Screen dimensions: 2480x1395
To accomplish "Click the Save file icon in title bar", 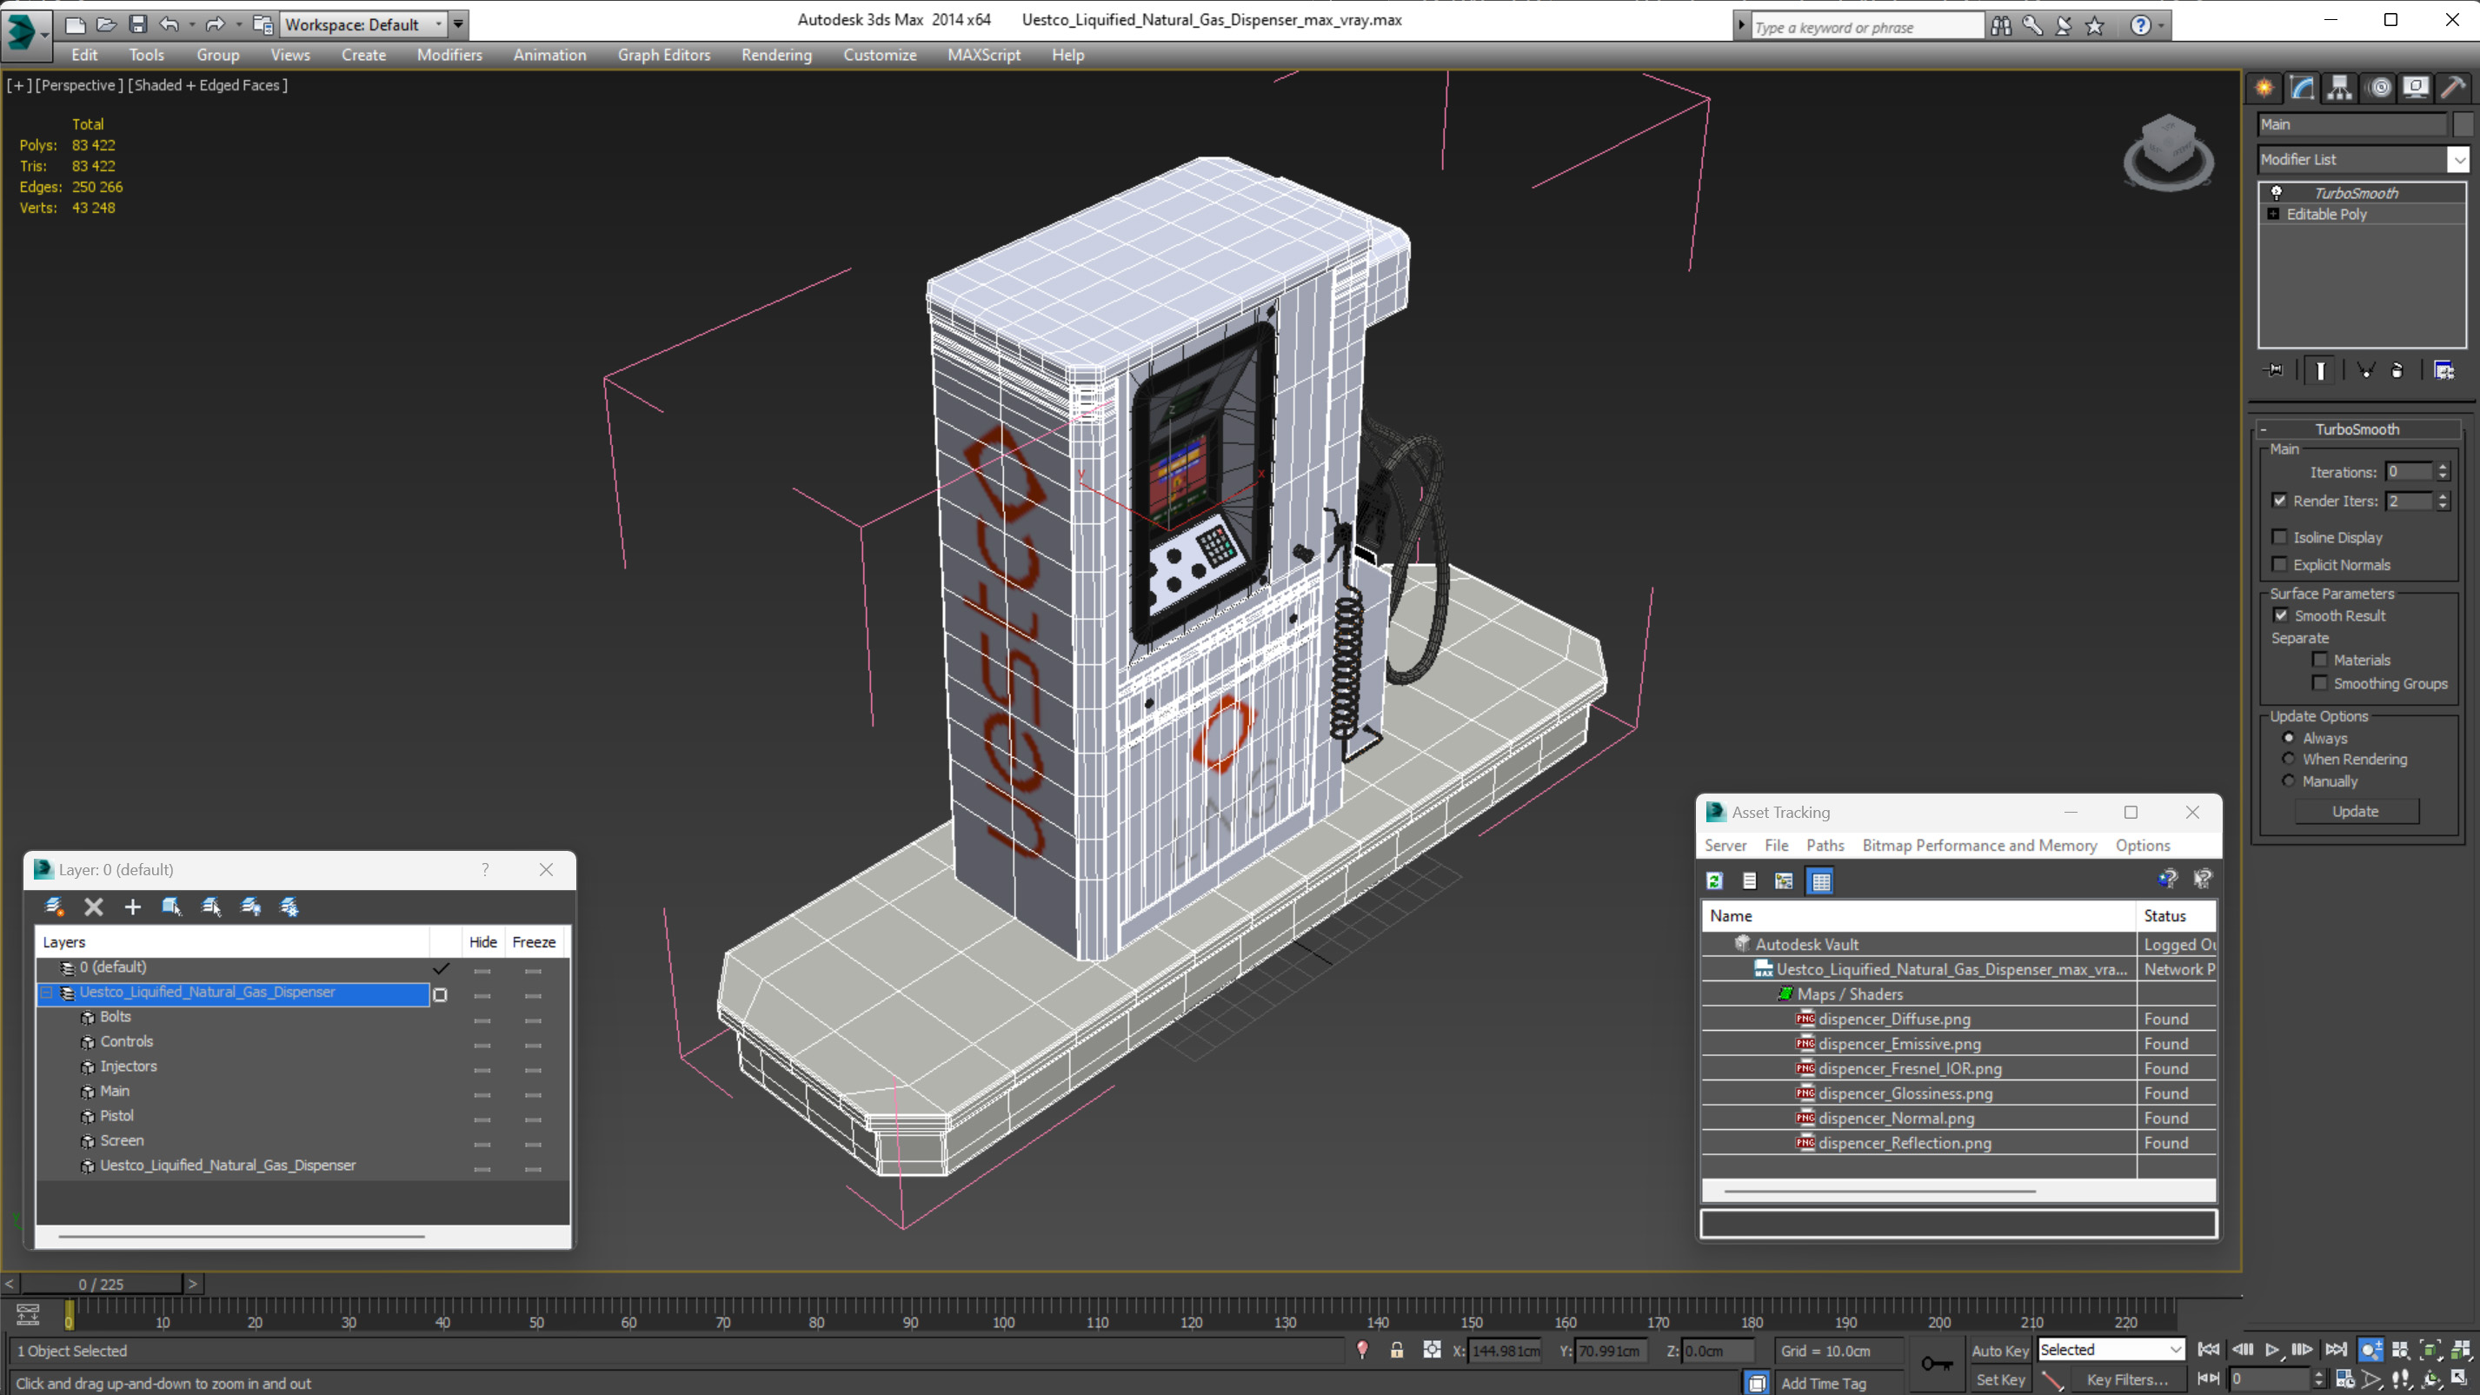I will [137, 24].
